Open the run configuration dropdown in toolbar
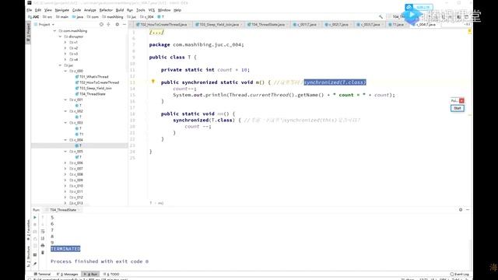 pos(399,17)
